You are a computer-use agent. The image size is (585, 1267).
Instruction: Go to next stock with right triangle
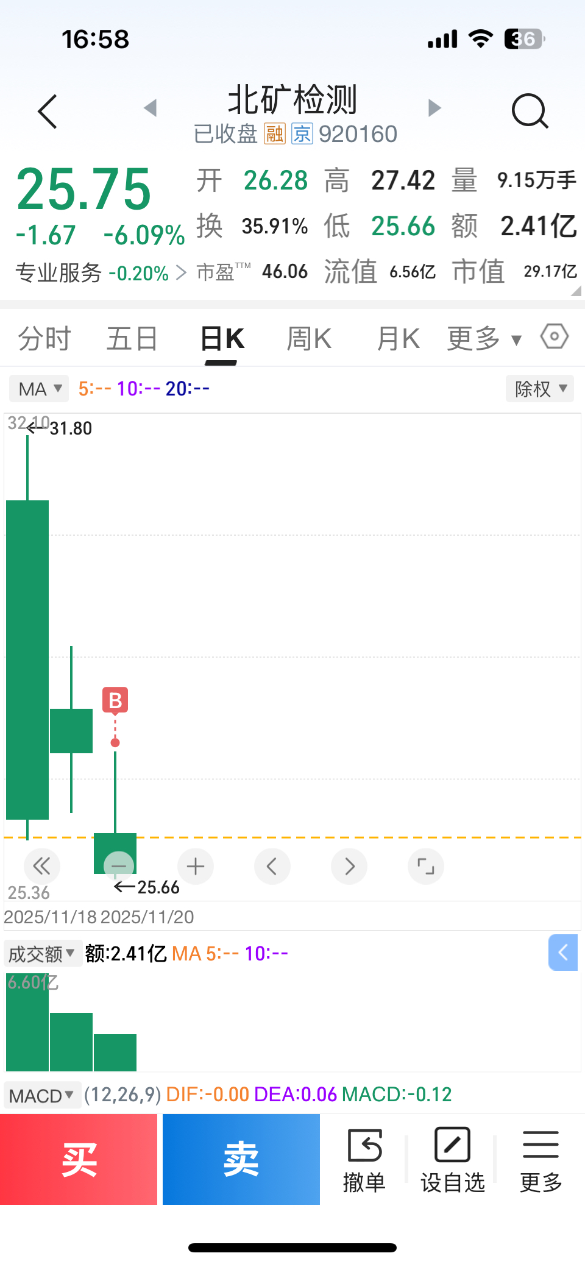(434, 108)
